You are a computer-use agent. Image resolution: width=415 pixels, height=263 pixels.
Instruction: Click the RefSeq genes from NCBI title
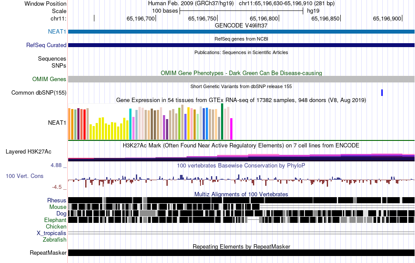tap(242, 39)
